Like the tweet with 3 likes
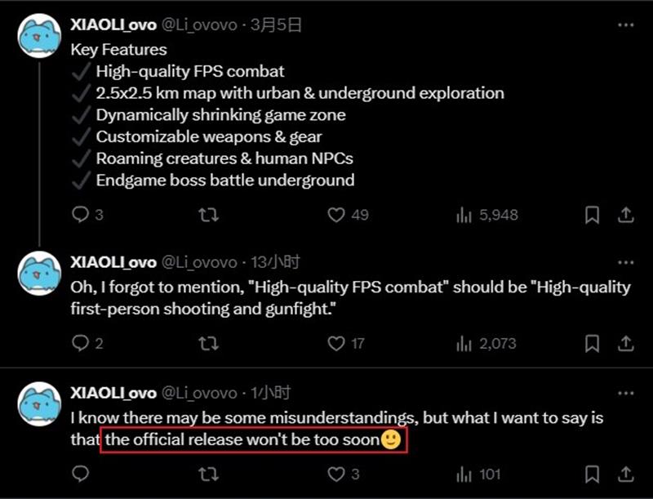Image resolution: width=653 pixels, height=499 pixels. (x=336, y=473)
